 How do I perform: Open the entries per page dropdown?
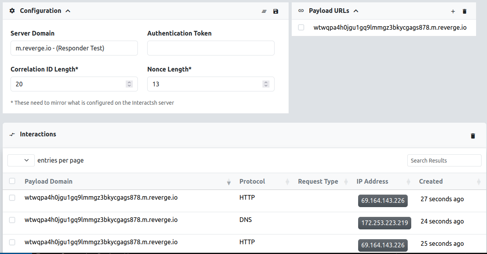click(21, 160)
